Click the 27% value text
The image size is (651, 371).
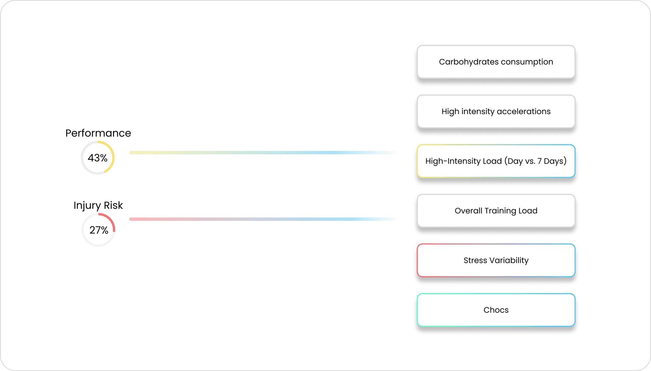(99, 230)
